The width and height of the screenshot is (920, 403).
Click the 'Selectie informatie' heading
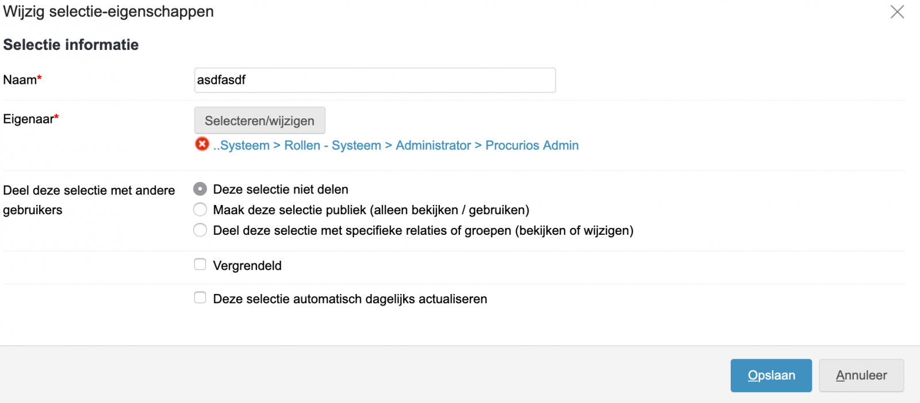(71, 45)
